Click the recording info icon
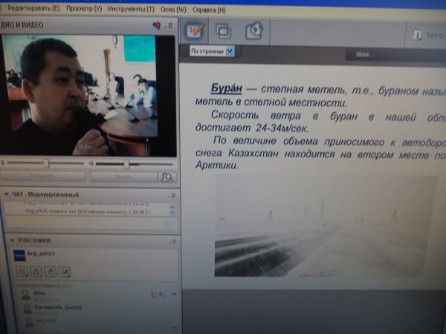 tap(418, 34)
